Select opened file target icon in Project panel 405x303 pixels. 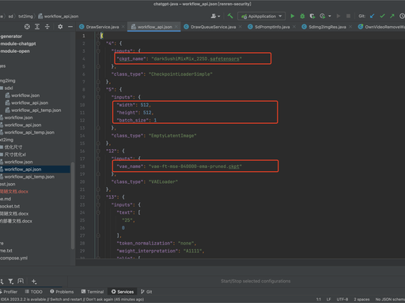[27, 27]
